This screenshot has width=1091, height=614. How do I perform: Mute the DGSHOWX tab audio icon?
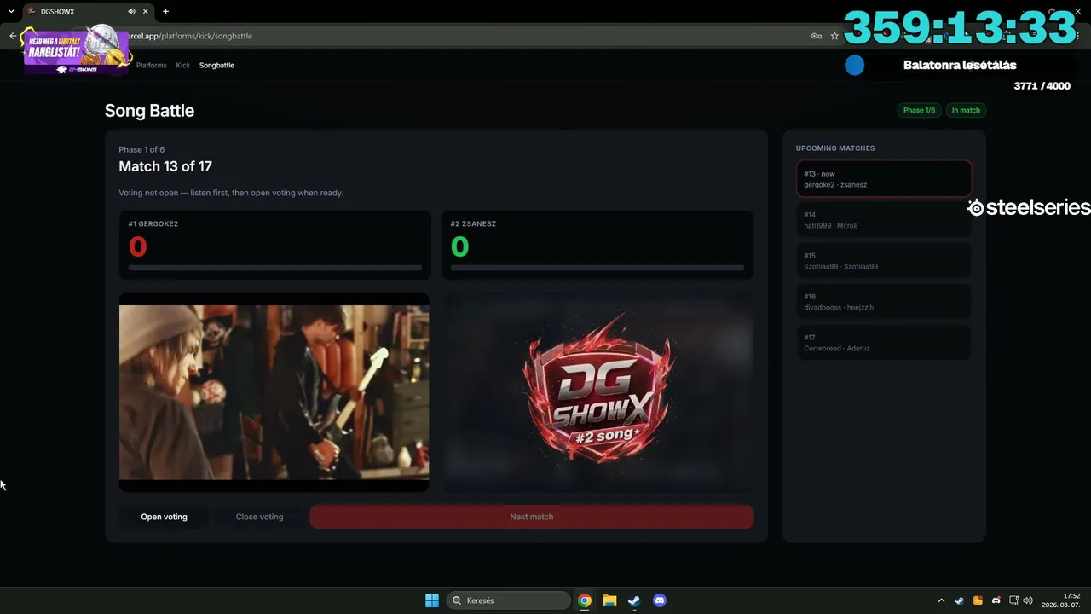click(131, 11)
